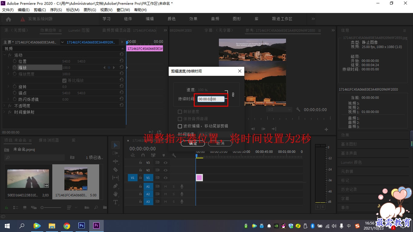The width and height of the screenshot is (413, 232).
Task: Expand the Time Remapping (时间重映射) effect
Action: 5,112
